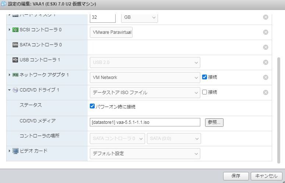Click the CD/DVD ドライブ 1 disc icon
This screenshot has height=183, width=285.
click(x=15, y=90)
